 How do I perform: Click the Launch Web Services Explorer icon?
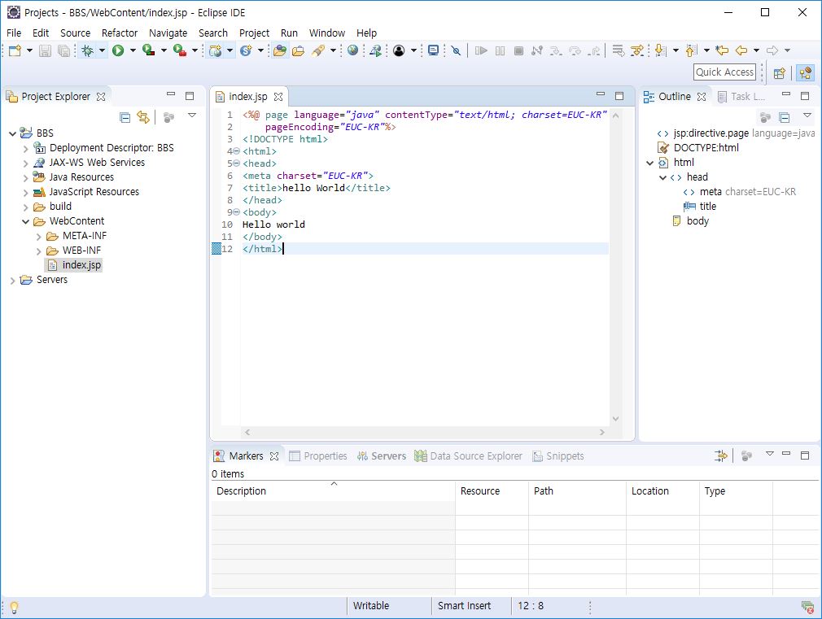coord(375,50)
